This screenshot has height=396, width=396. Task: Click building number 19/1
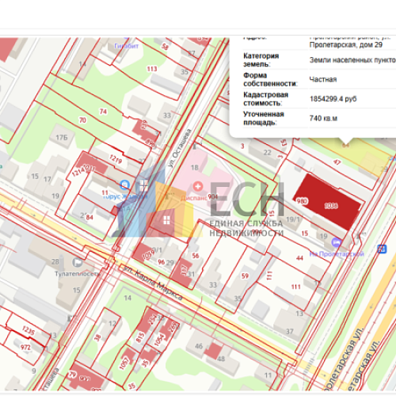click(293, 219)
